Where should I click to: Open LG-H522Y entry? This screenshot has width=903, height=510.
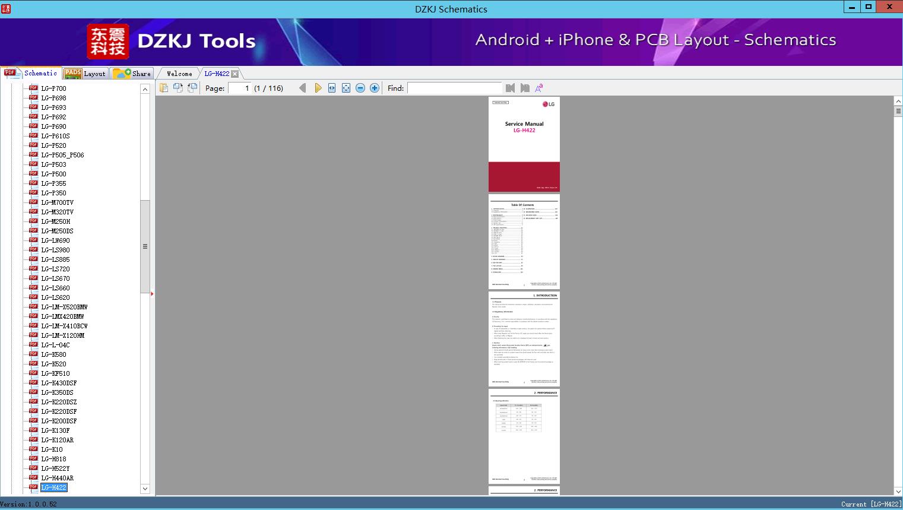pos(56,468)
